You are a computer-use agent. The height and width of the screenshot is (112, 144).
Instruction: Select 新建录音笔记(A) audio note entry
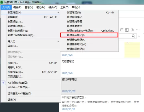click(89, 40)
